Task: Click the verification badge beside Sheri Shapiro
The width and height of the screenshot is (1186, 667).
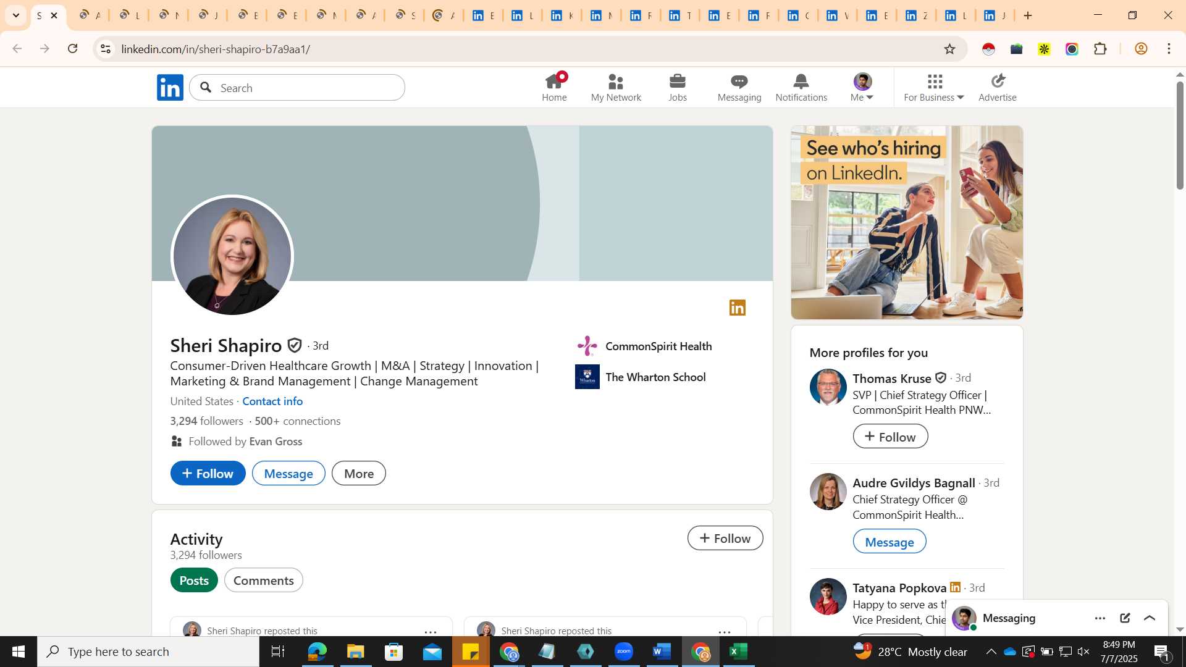Action: coord(295,345)
